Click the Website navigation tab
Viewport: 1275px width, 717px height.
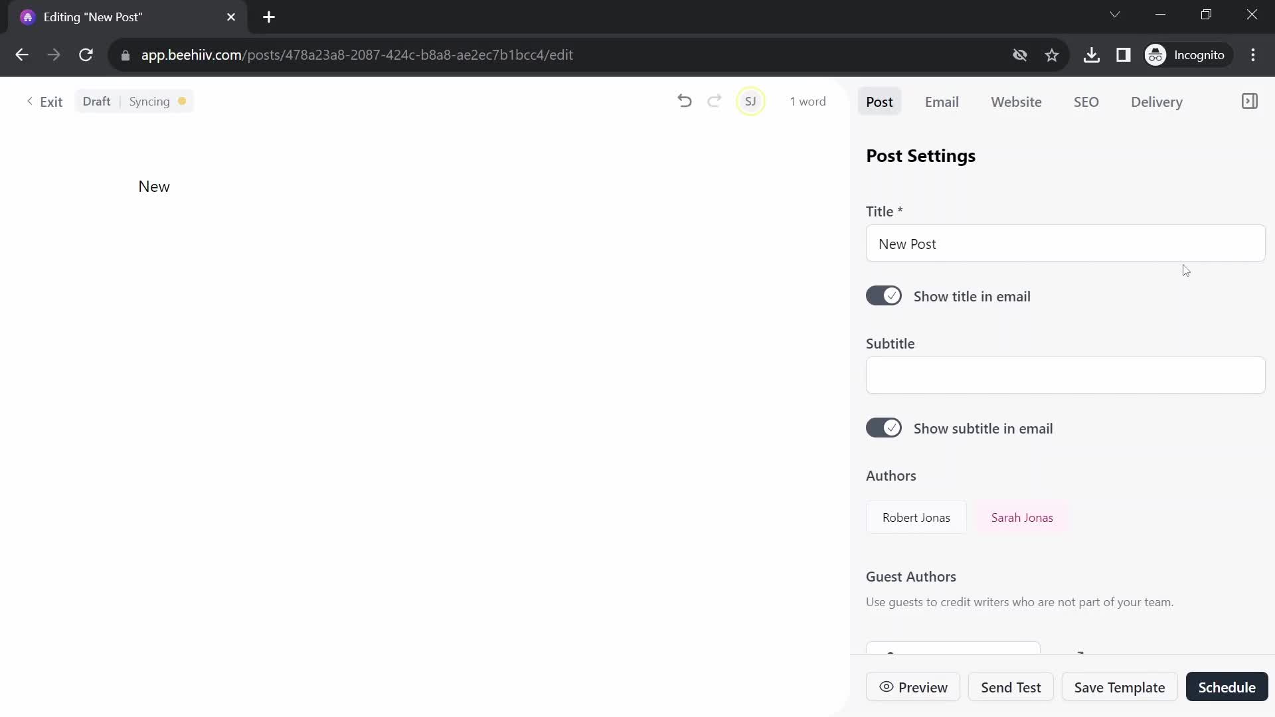1016,102
